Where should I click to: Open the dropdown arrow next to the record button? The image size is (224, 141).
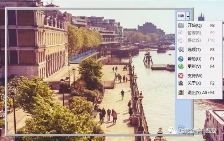click(188, 16)
